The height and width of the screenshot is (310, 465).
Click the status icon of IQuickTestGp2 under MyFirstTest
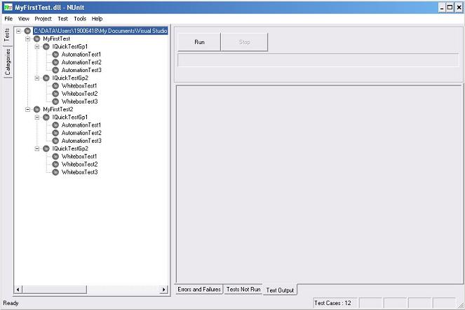coord(46,78)
